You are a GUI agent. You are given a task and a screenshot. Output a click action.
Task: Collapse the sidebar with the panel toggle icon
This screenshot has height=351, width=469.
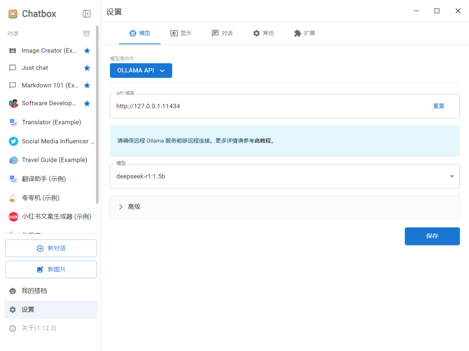tap(86, 14)
